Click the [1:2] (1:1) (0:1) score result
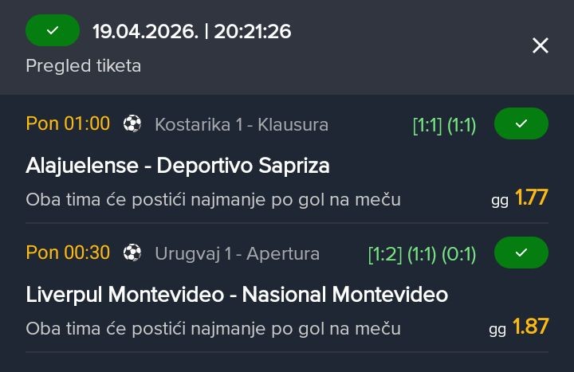The width and height of the screenshot is (574, 372). click(x=422, y=254)
